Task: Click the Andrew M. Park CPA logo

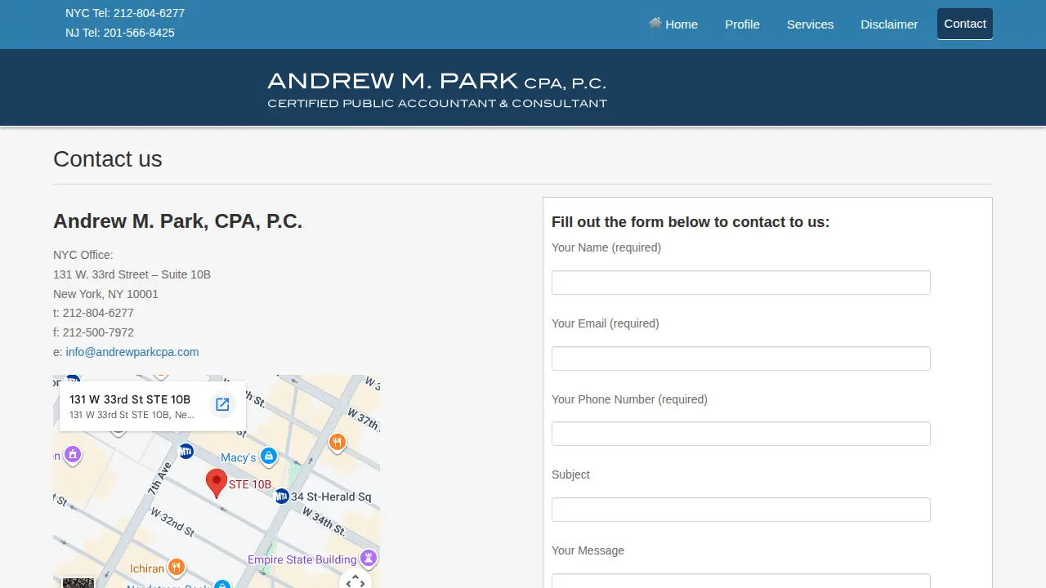Action: [x=437, y=90]
